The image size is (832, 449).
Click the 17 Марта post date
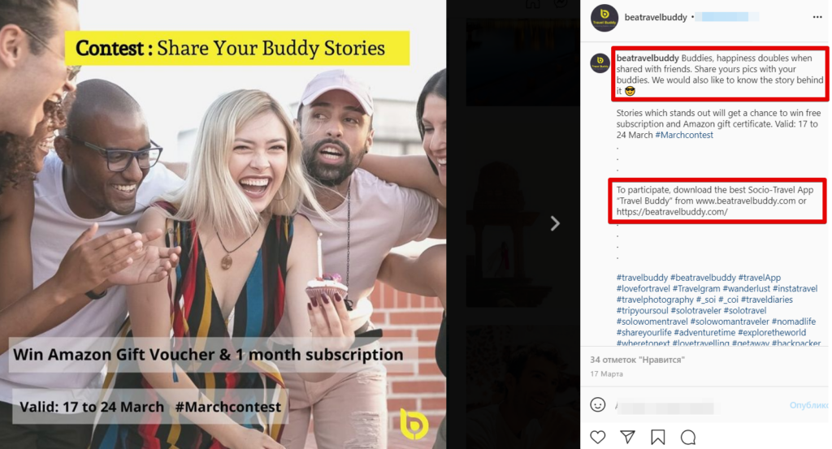(x=606, y=373)
